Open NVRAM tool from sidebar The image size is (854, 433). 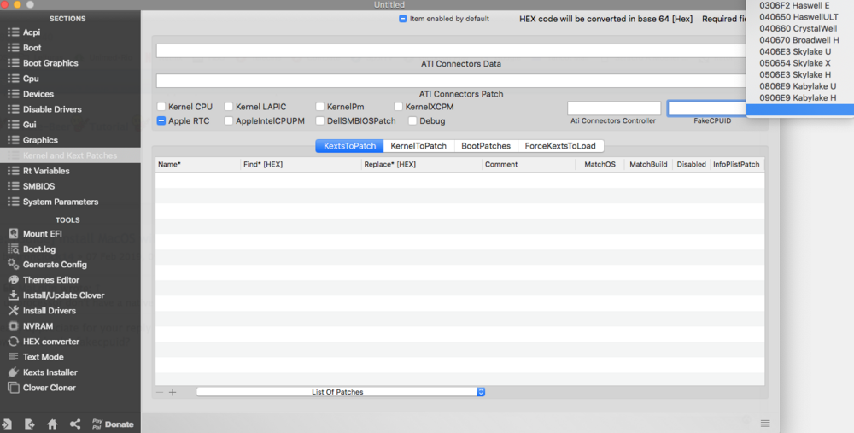click(38, 326)
